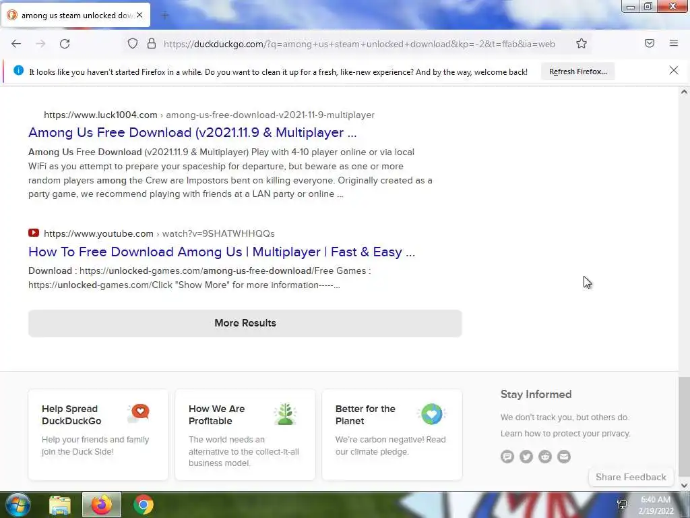Click the network icon in system tray
This screenshot has height=518, width=690.
622,505
